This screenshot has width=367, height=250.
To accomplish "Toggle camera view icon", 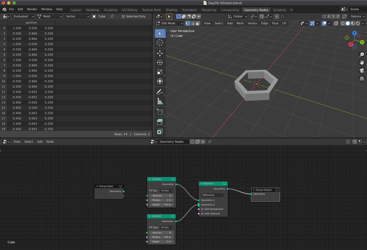I will 362,70.
